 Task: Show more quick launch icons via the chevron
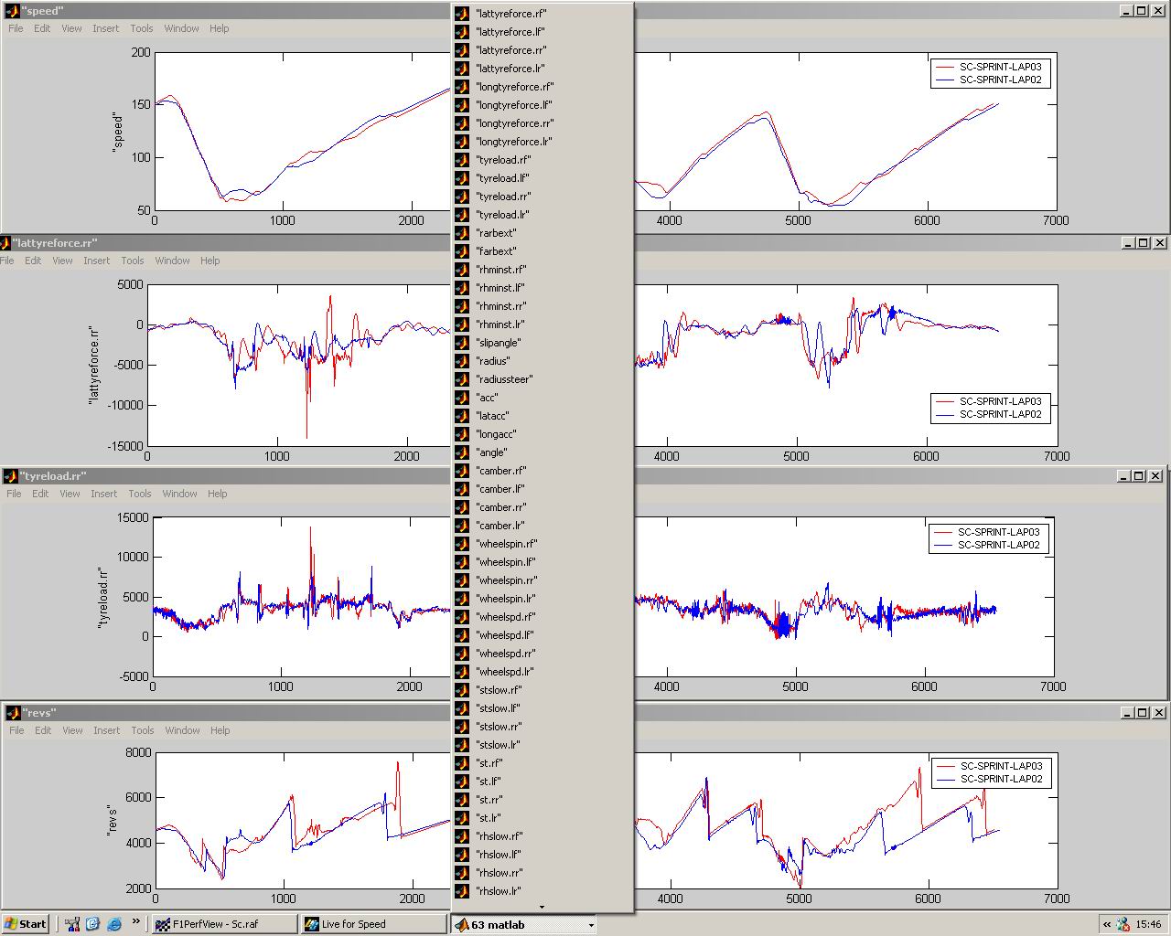click(136, 921)
